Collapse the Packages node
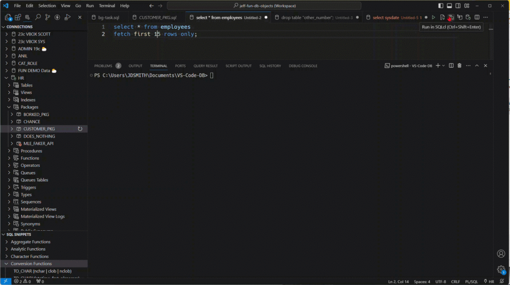The image size is (510, 285). click(x=9, y=107)
